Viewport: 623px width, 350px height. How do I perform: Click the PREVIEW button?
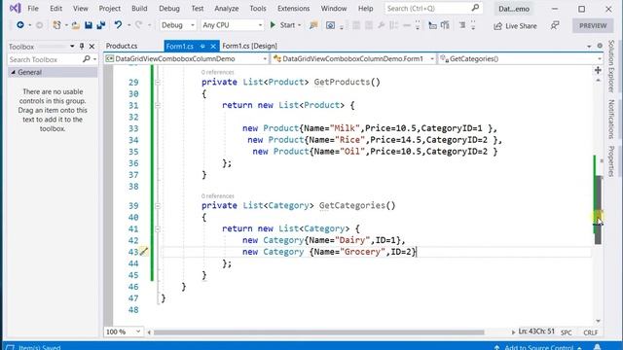tap(593, 26)
